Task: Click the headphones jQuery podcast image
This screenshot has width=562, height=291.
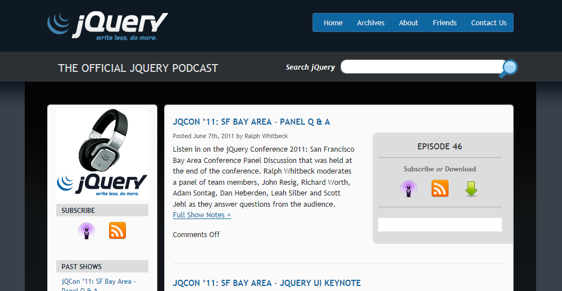Action: (x=102, y=154)
